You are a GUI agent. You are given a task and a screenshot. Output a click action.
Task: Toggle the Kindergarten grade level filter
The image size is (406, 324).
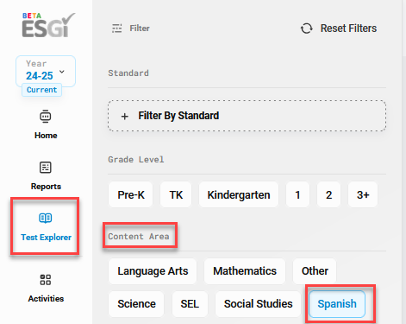(x=239, y=194)
